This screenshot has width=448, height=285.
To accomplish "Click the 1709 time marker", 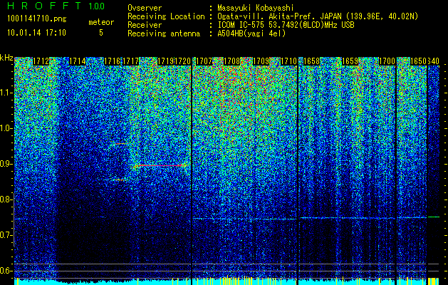I will [261, 61].
